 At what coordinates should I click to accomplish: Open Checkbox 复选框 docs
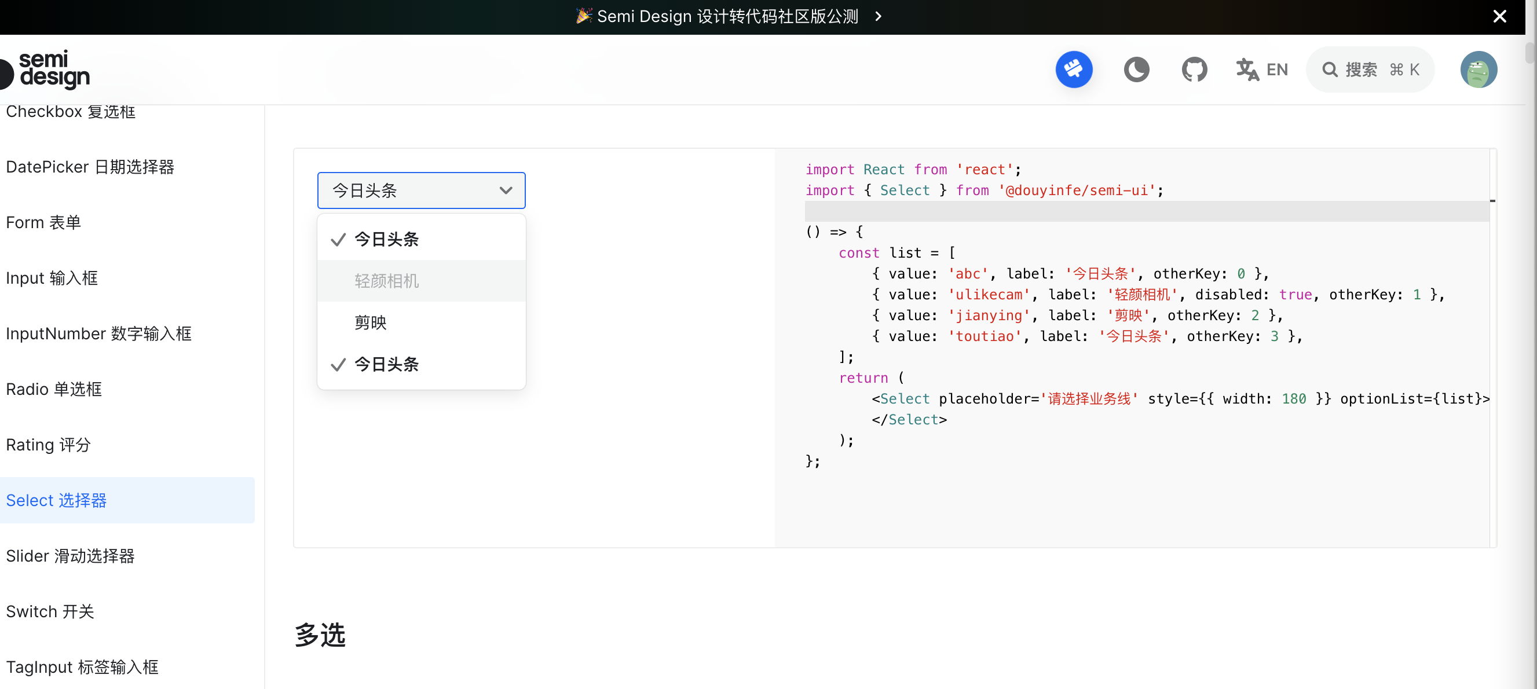pyautogui.click(x=71, y=112)
